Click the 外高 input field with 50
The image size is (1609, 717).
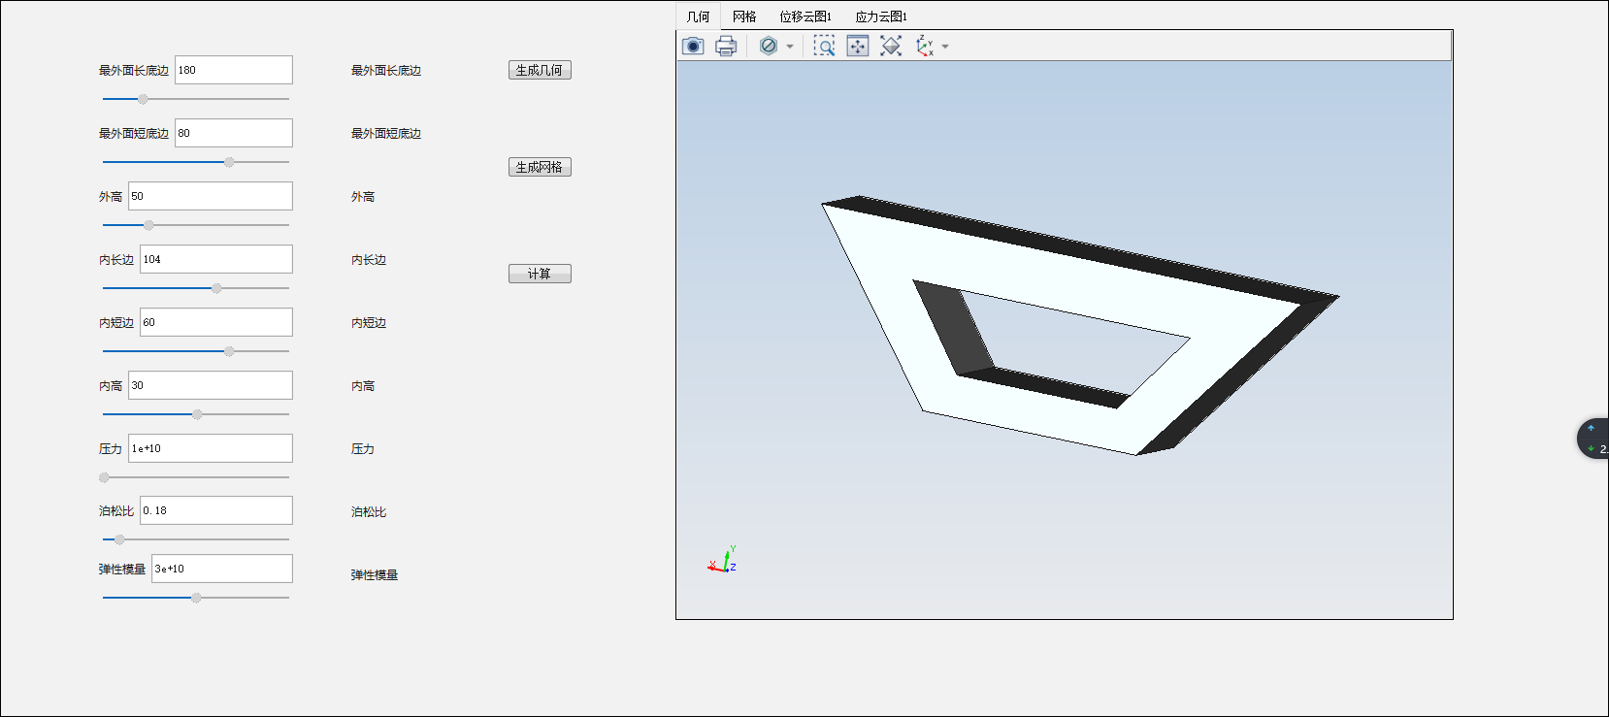coord(211,196)
